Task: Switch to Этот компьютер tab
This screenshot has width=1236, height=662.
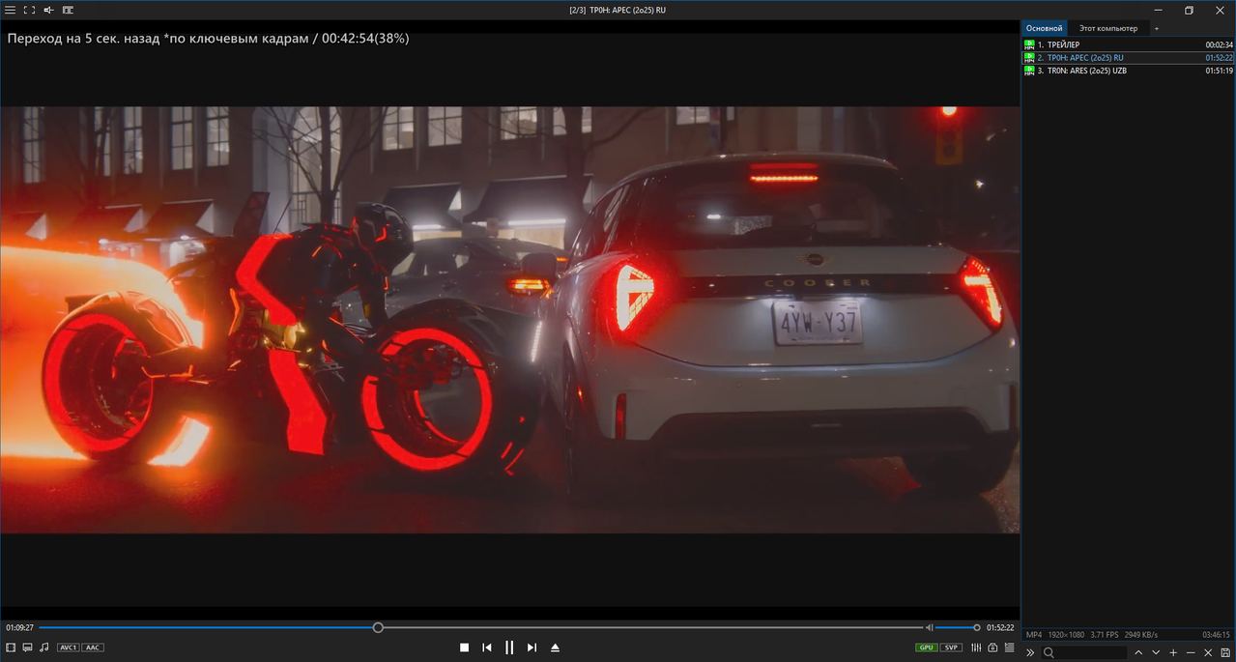Action: coord(1108,28)
